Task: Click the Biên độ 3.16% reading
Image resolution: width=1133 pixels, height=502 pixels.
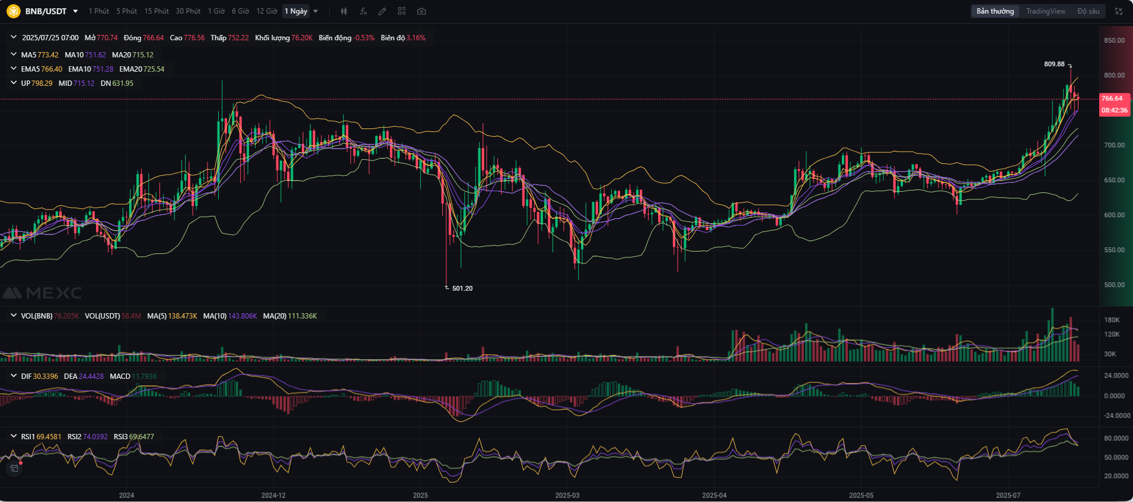Action: (x=403, y=37)
